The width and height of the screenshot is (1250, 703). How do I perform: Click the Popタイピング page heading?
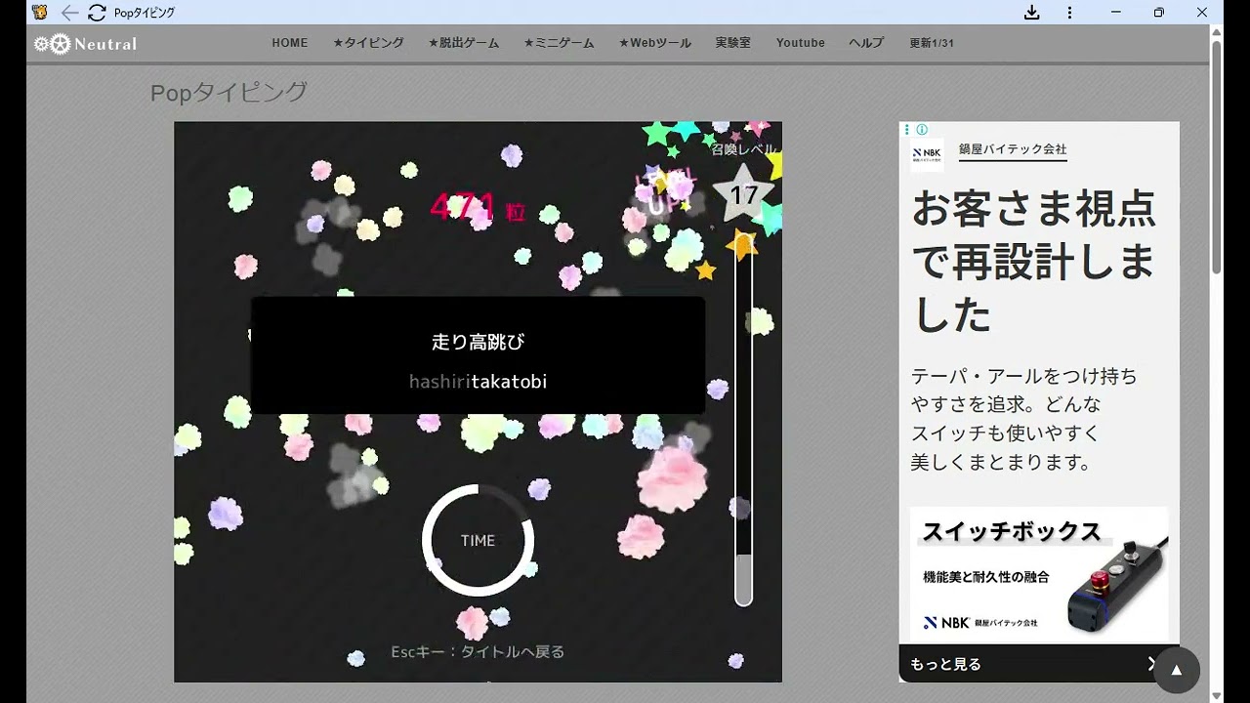229,93
